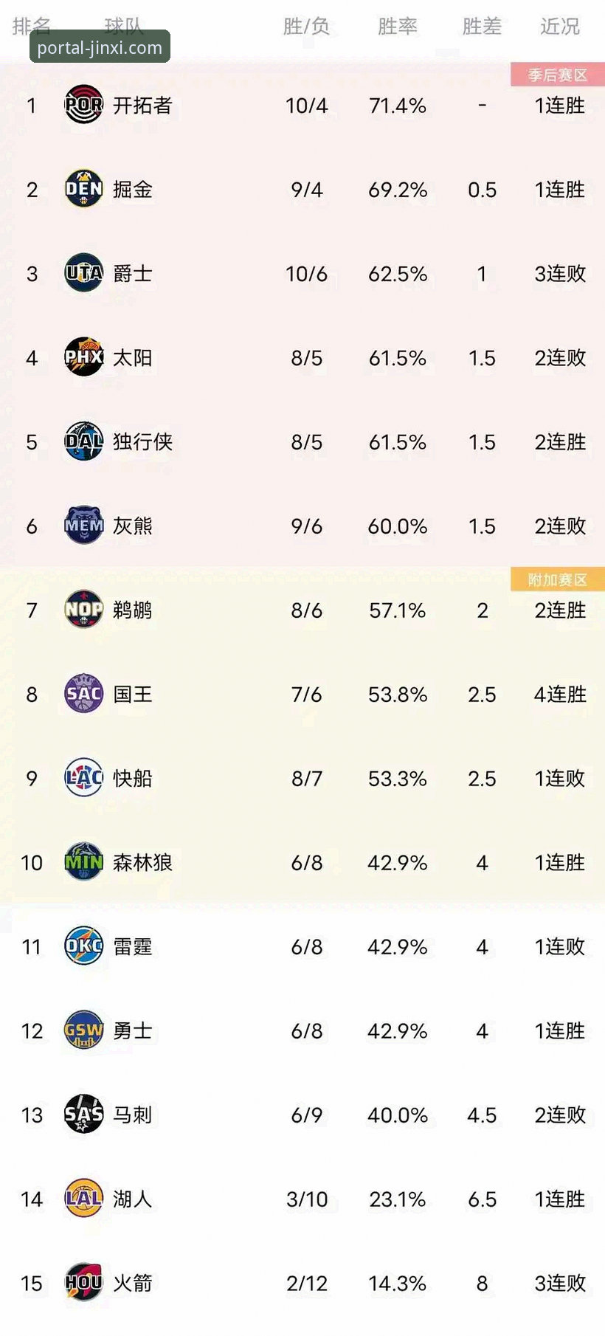This screenshot has height=1336, width=605.
Task: Click the Jazz UTA team logo
Action: coord(83,274)
